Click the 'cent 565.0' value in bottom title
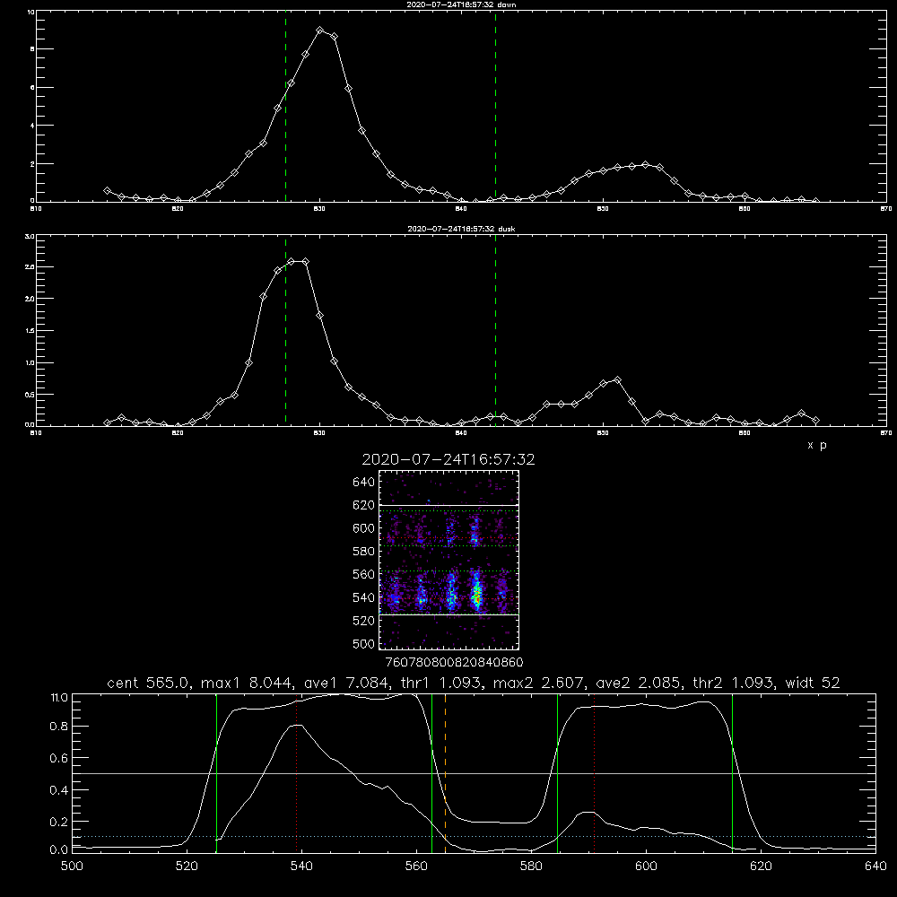 148,683
